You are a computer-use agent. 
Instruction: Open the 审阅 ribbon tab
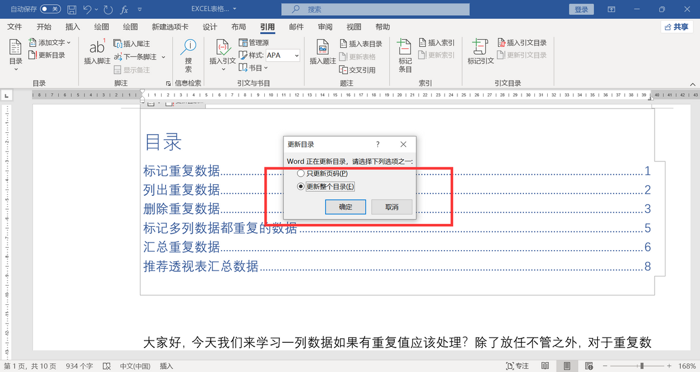click(x=325, y=27)
